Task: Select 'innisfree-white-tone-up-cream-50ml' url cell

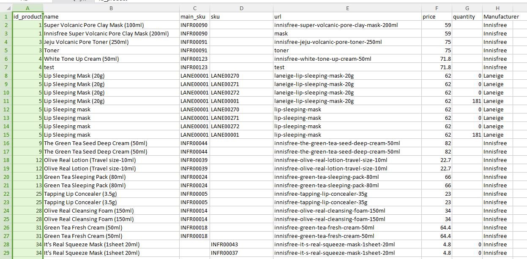Action: coord(347,59)
